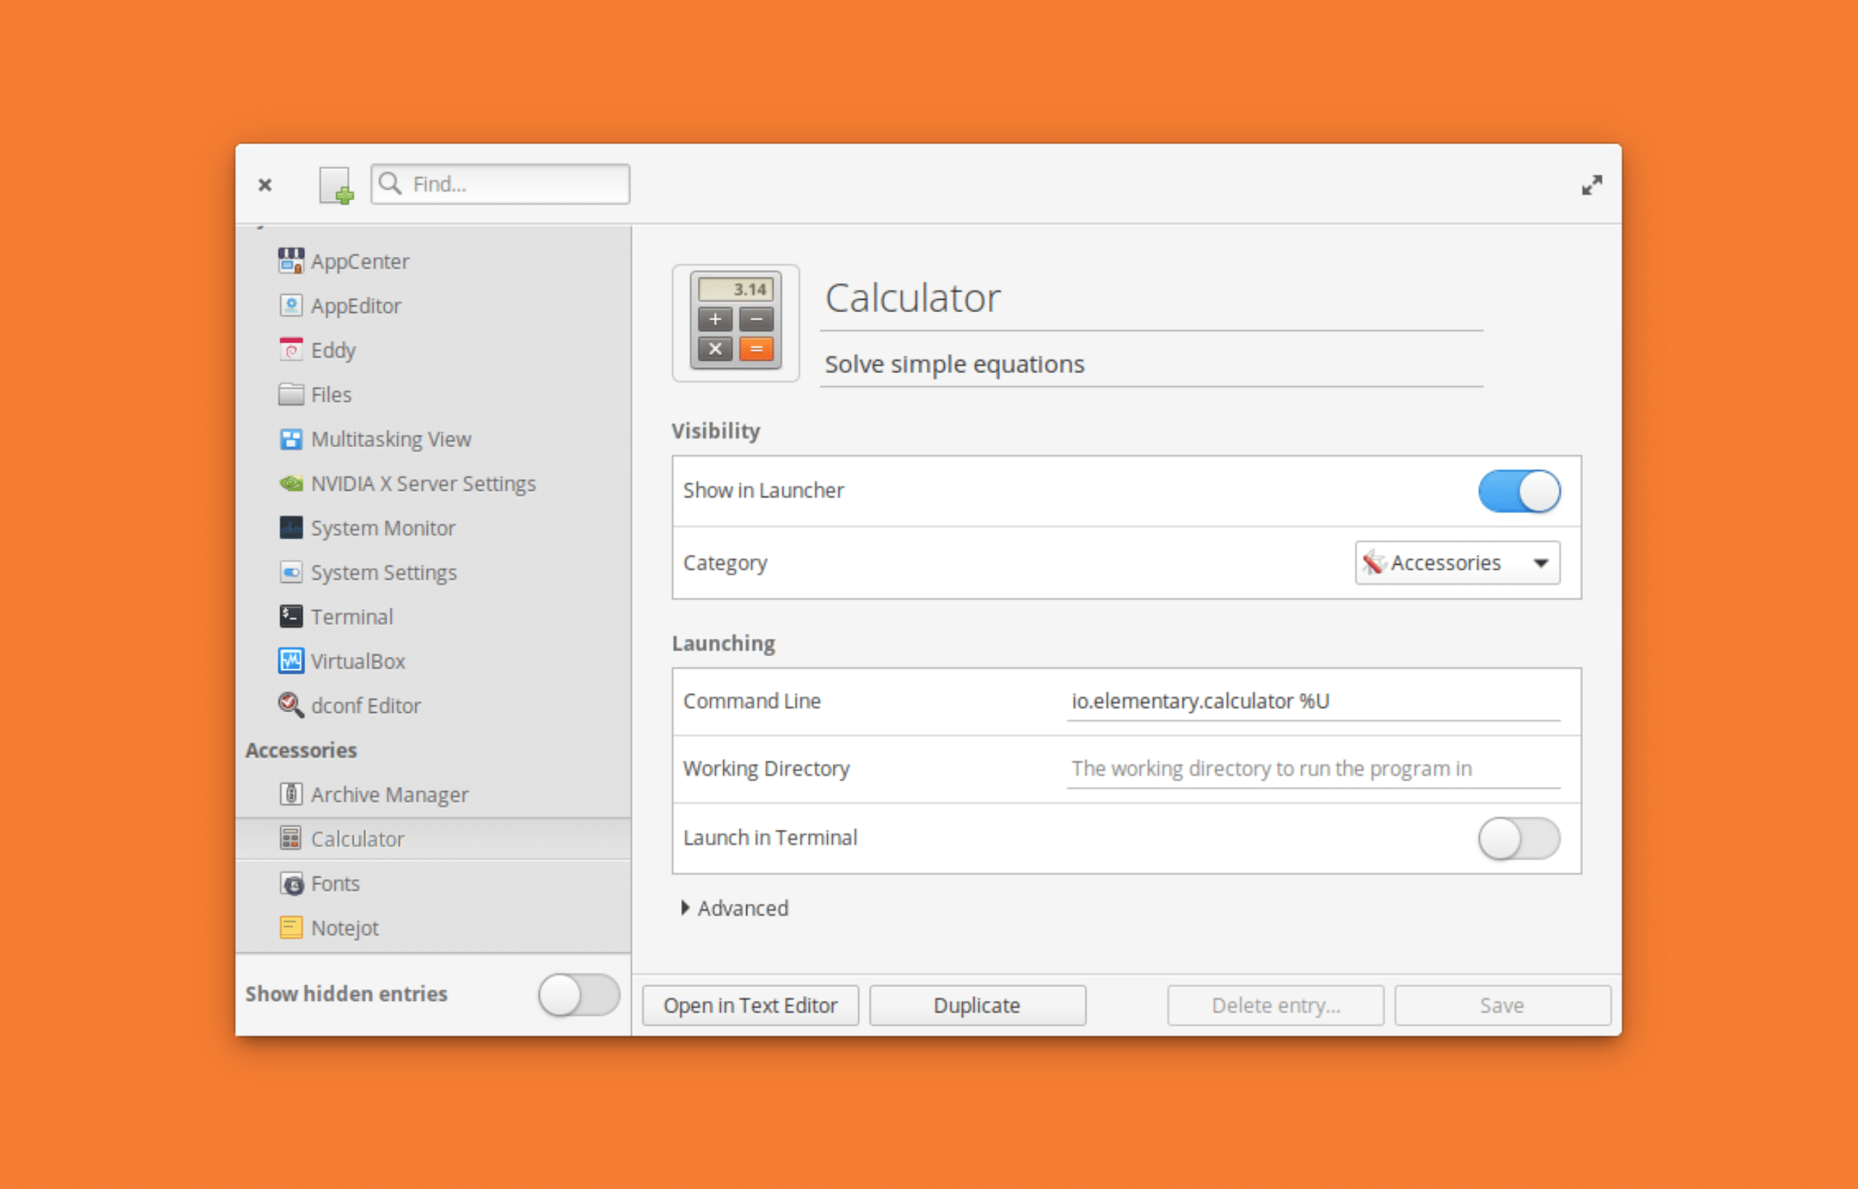1858x1189 pixels.
Task: Click the NVIDIA X Server Settings icon
Action: click(x=291, y=483)
